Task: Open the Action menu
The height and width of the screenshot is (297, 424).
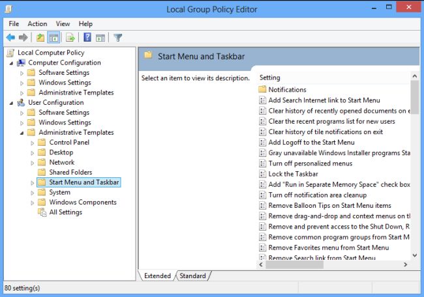Action: tap(37, 23)
